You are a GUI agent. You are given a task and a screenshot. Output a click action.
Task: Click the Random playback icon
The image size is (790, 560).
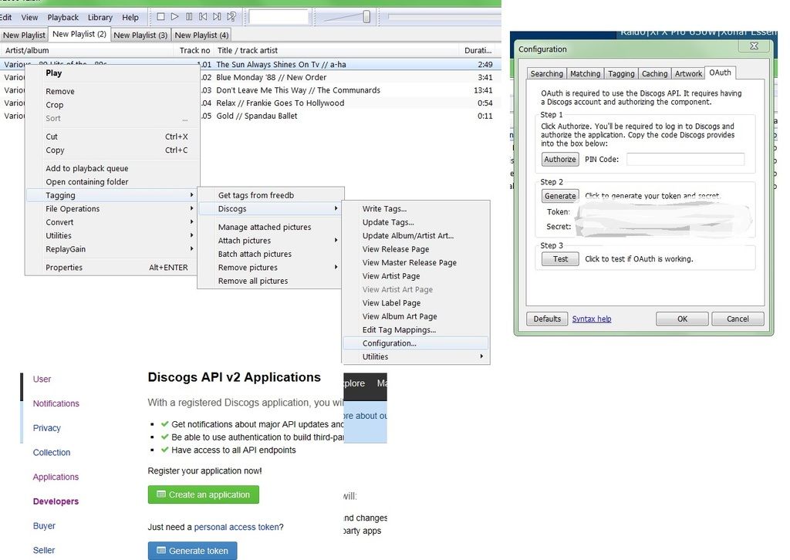point(231,17)
